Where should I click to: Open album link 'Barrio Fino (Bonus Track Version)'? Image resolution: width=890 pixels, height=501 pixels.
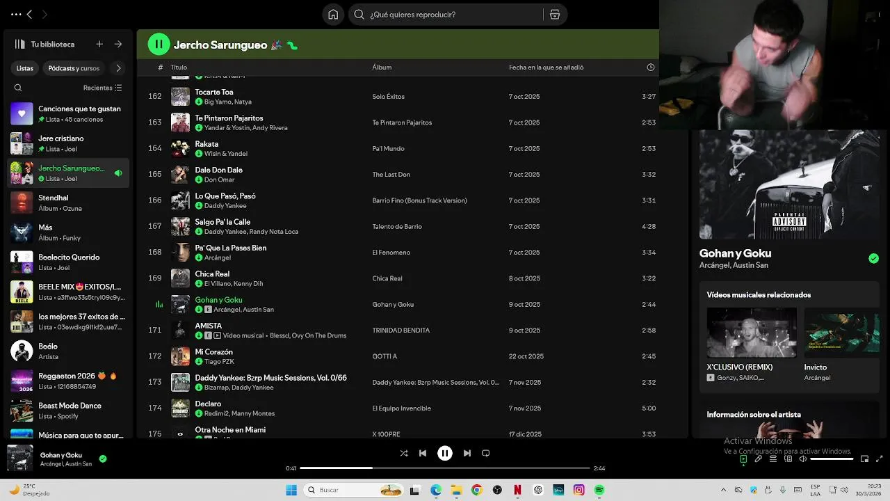point(419,200)
